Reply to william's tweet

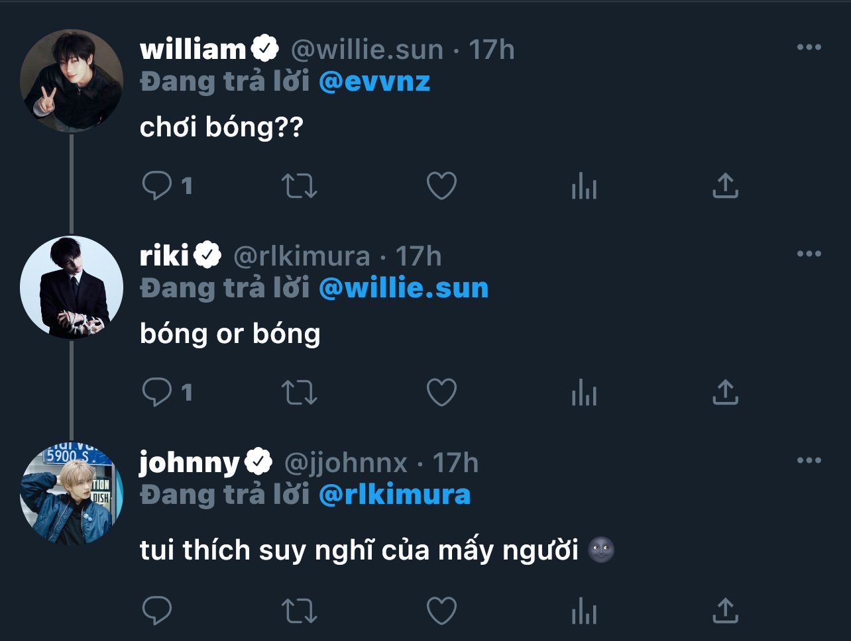[157, 186]
